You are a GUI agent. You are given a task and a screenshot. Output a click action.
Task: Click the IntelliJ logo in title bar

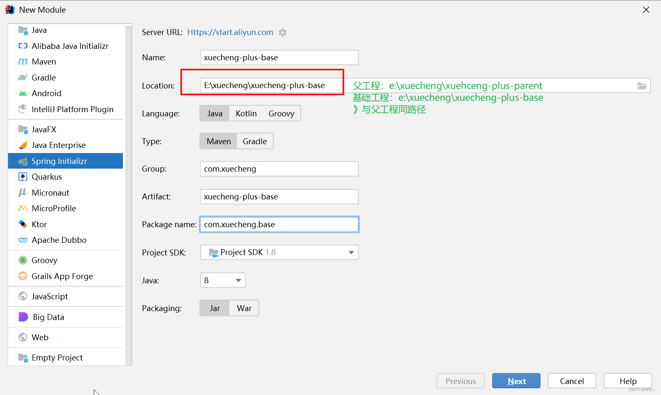(10, 10)
